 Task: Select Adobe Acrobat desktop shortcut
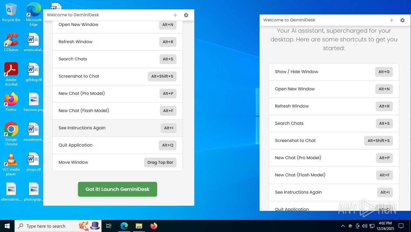click(11, 74)
